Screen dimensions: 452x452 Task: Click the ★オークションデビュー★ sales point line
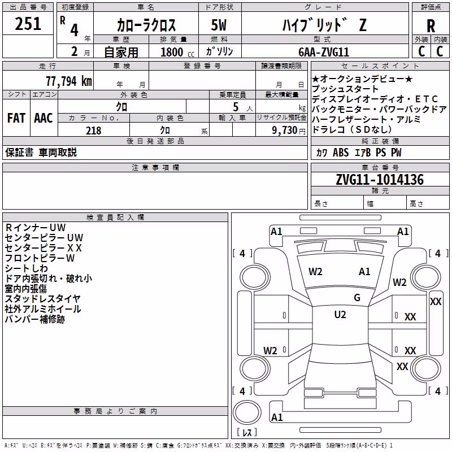click(362, 79)
